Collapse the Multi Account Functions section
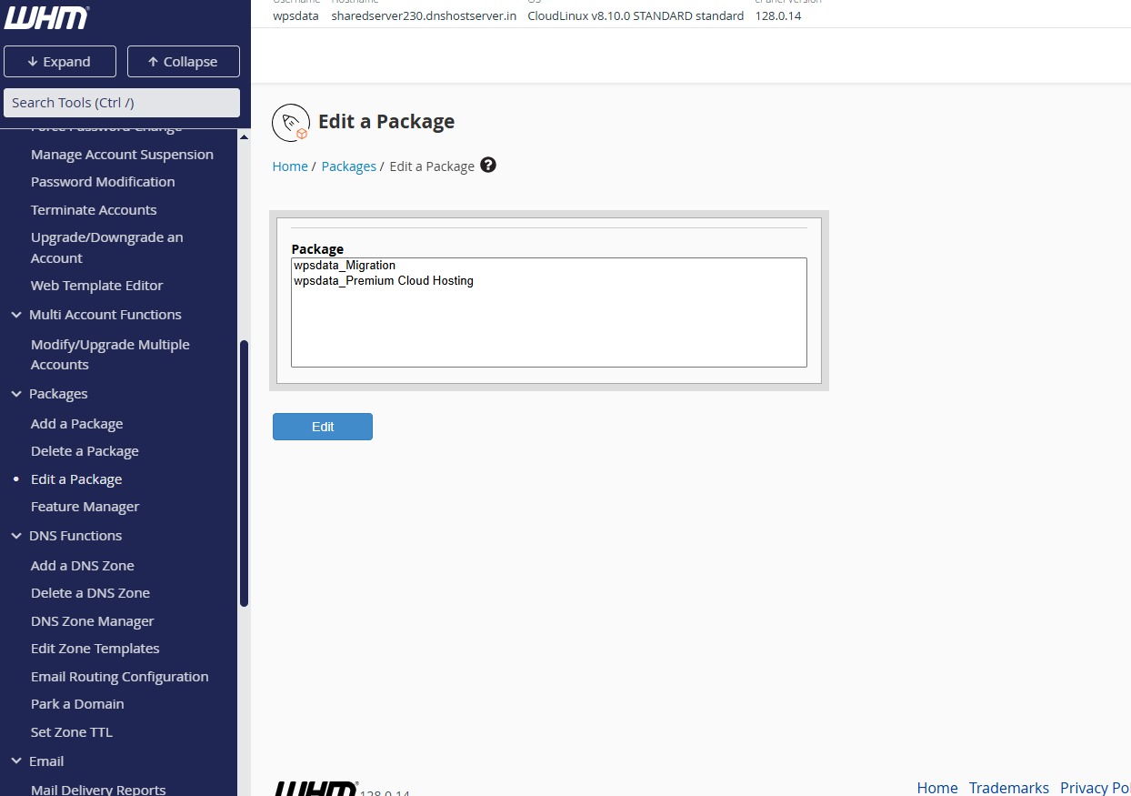1131x796 pixels. click(16, 315)
